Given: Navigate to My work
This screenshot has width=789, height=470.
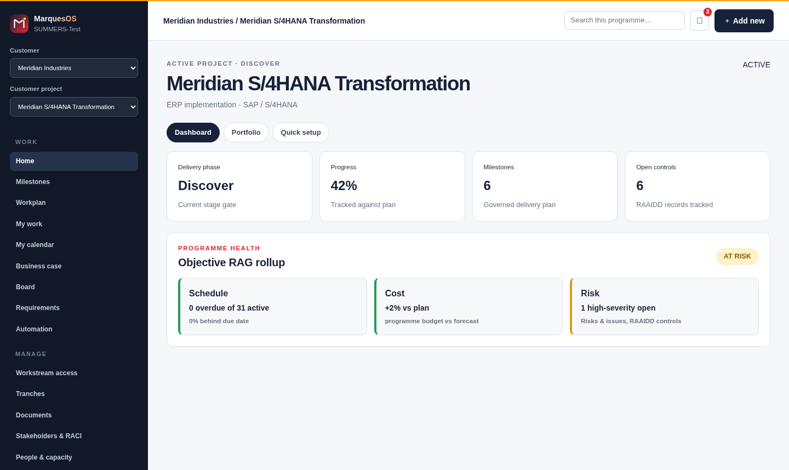Looking at the screenshot, I should click(74, 224).
